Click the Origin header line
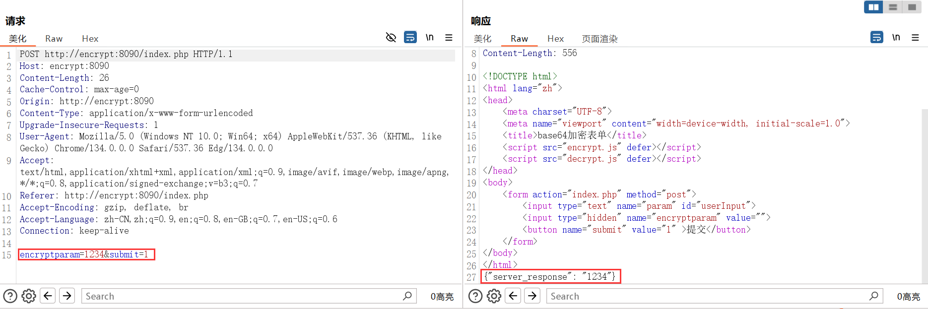Viewport: 928px width, 309px height. tap(86, 101)
